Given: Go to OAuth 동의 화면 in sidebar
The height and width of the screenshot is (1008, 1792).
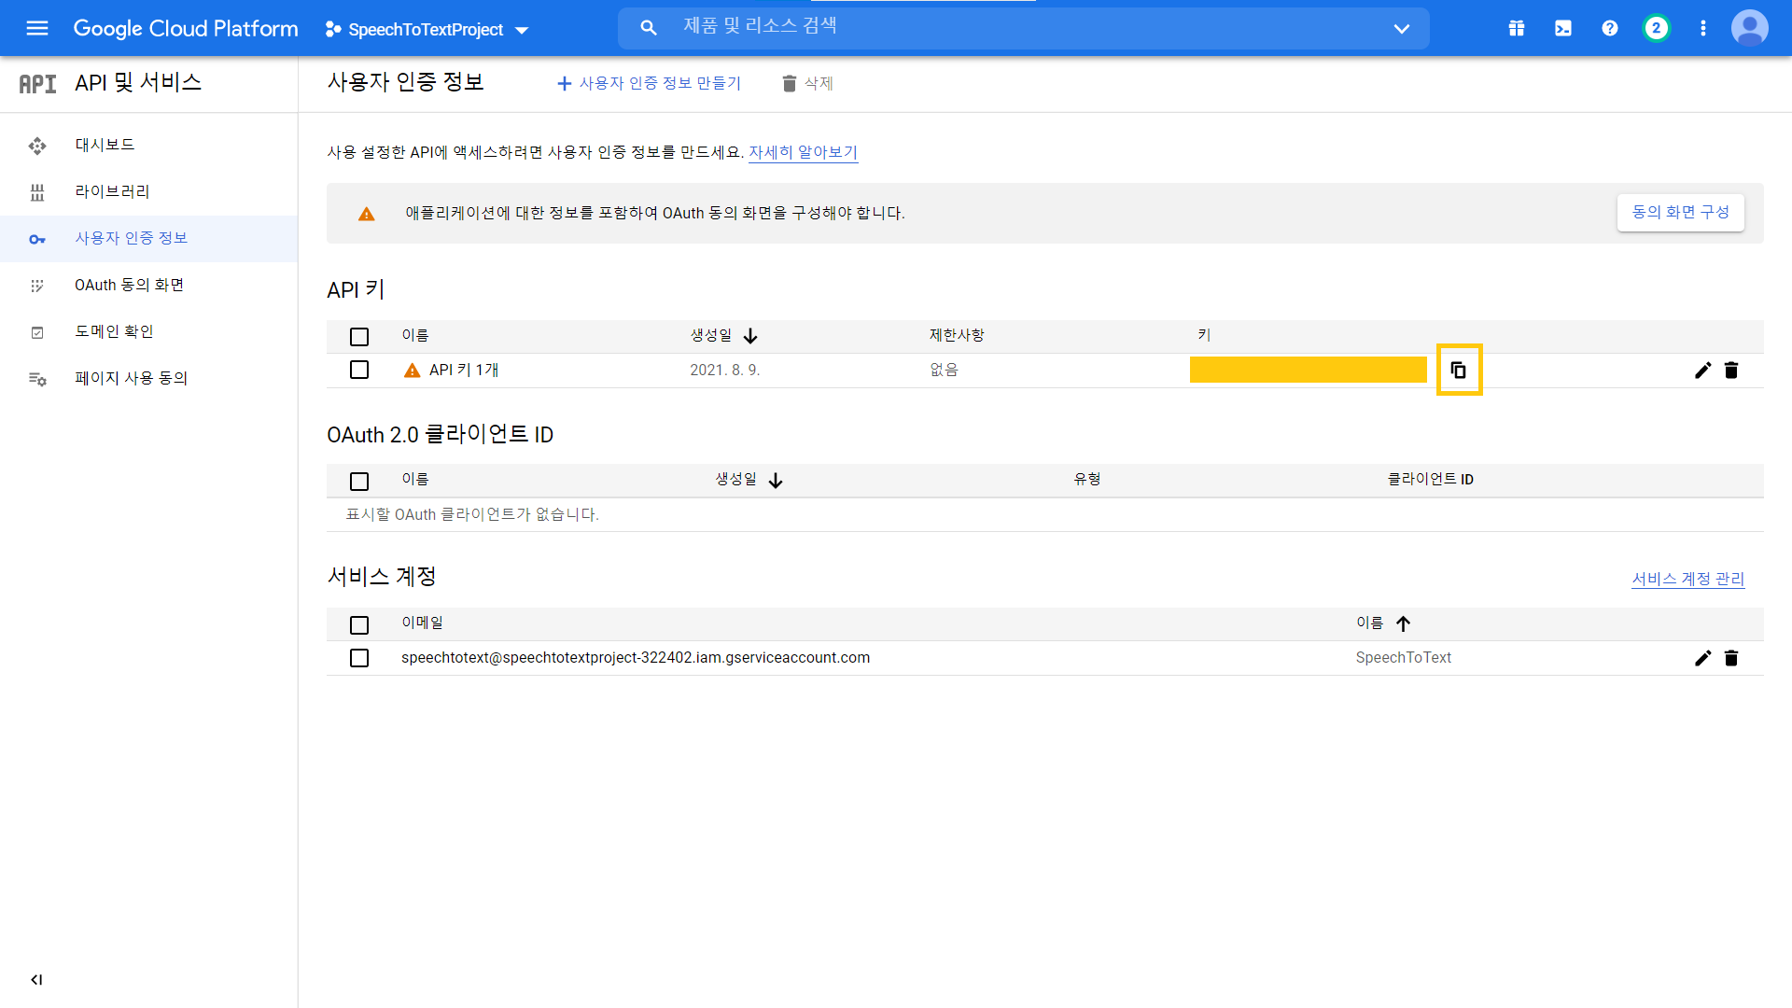Looking at the screenshot, I should (129, 285).
